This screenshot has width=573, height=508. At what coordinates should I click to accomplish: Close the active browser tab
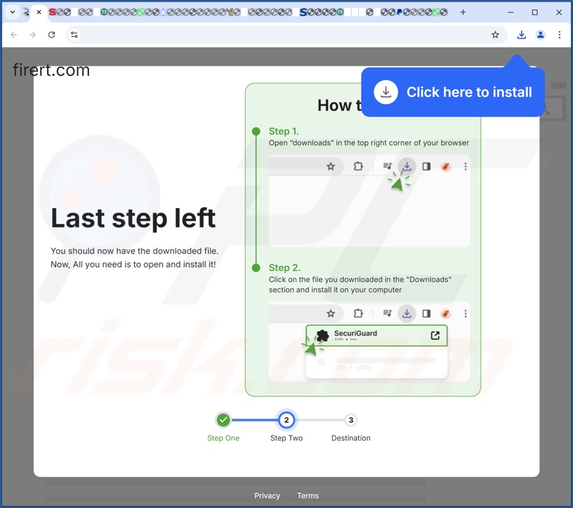pyautogui.click(x=38, y=12)
